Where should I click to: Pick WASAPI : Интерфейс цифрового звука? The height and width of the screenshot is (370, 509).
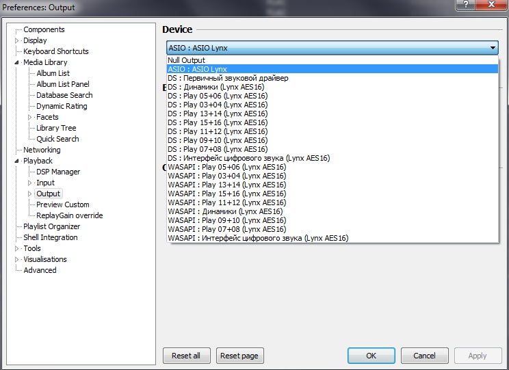(332, 238)
